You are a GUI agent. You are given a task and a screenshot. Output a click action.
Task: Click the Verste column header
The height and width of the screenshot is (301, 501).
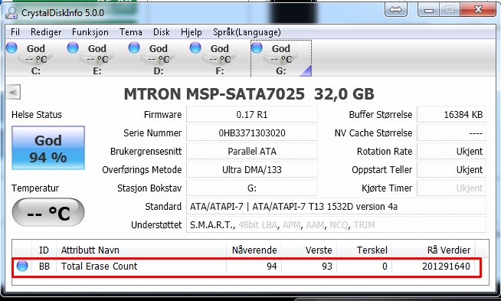309,250
